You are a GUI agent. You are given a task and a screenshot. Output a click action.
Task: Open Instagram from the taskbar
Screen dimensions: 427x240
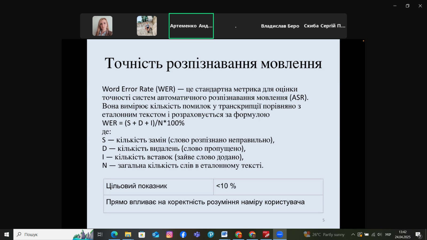169,234
